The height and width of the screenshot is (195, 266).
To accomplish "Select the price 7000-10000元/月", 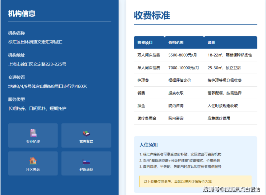I will [184, 68].
